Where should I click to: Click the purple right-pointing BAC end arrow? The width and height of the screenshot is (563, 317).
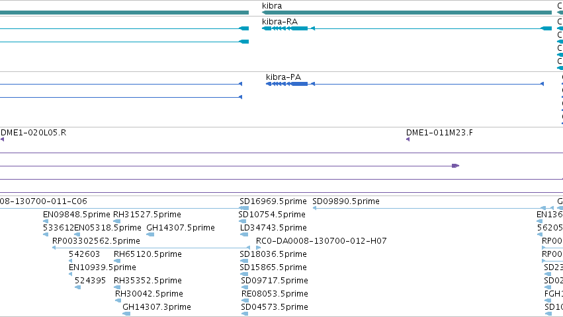tap(456, 166)
